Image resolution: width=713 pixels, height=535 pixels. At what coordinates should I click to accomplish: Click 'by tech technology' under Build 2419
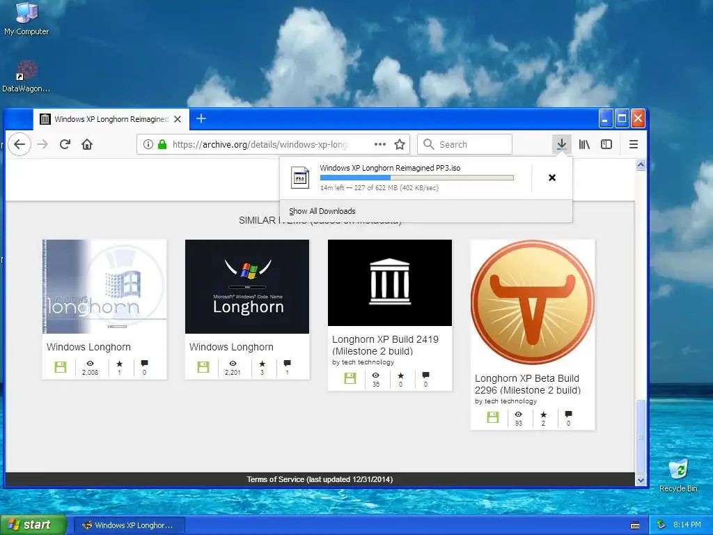tap(363, 362)
